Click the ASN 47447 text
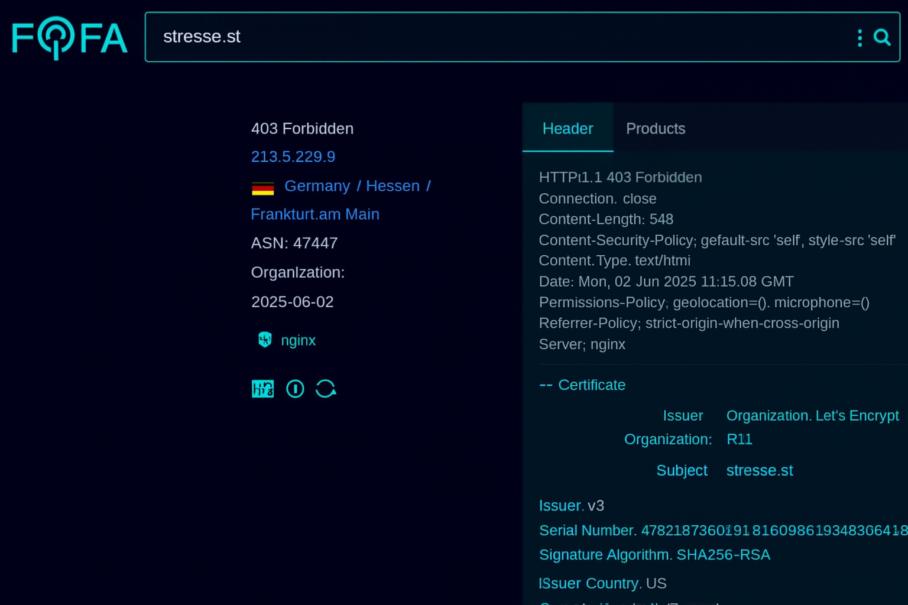 pyautogui.click(x=294, y=243)
